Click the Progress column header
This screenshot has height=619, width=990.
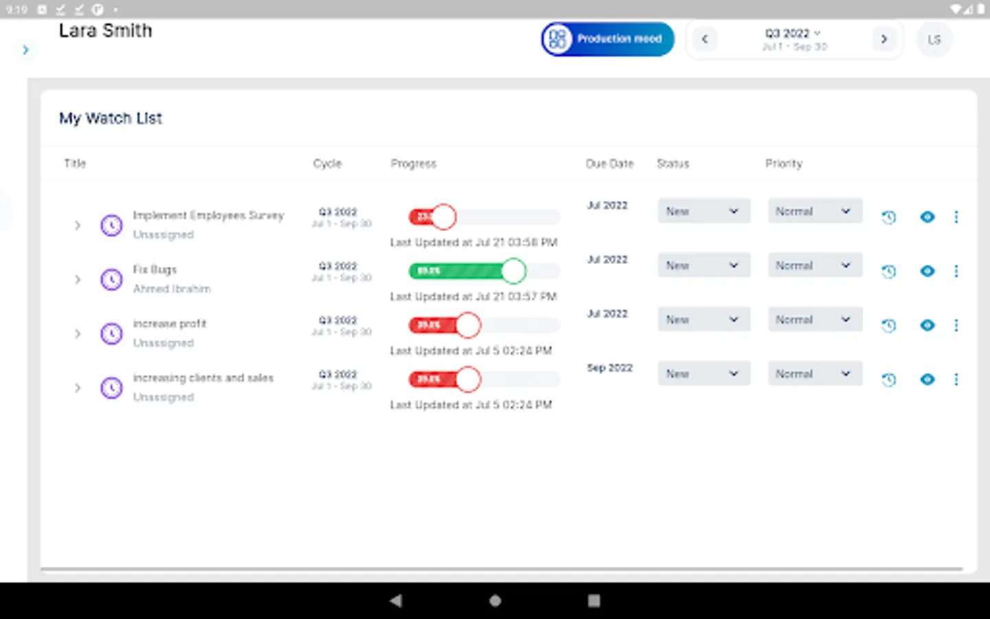pos(413,164)
